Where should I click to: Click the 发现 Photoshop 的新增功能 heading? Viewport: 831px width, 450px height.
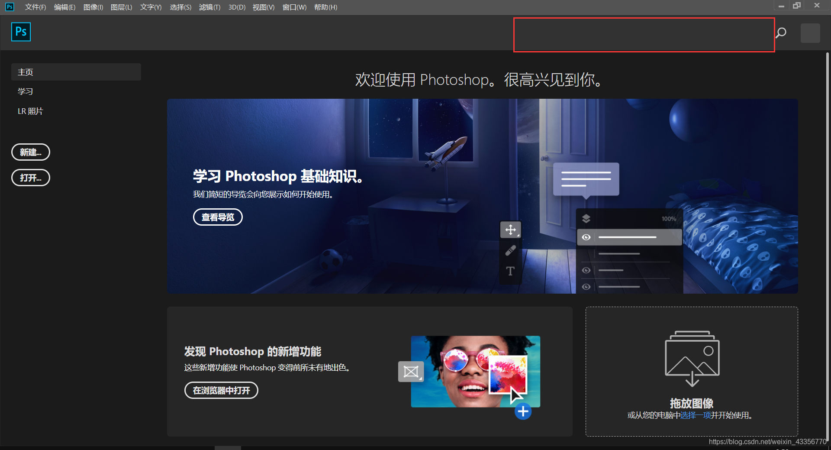point(253,351)
